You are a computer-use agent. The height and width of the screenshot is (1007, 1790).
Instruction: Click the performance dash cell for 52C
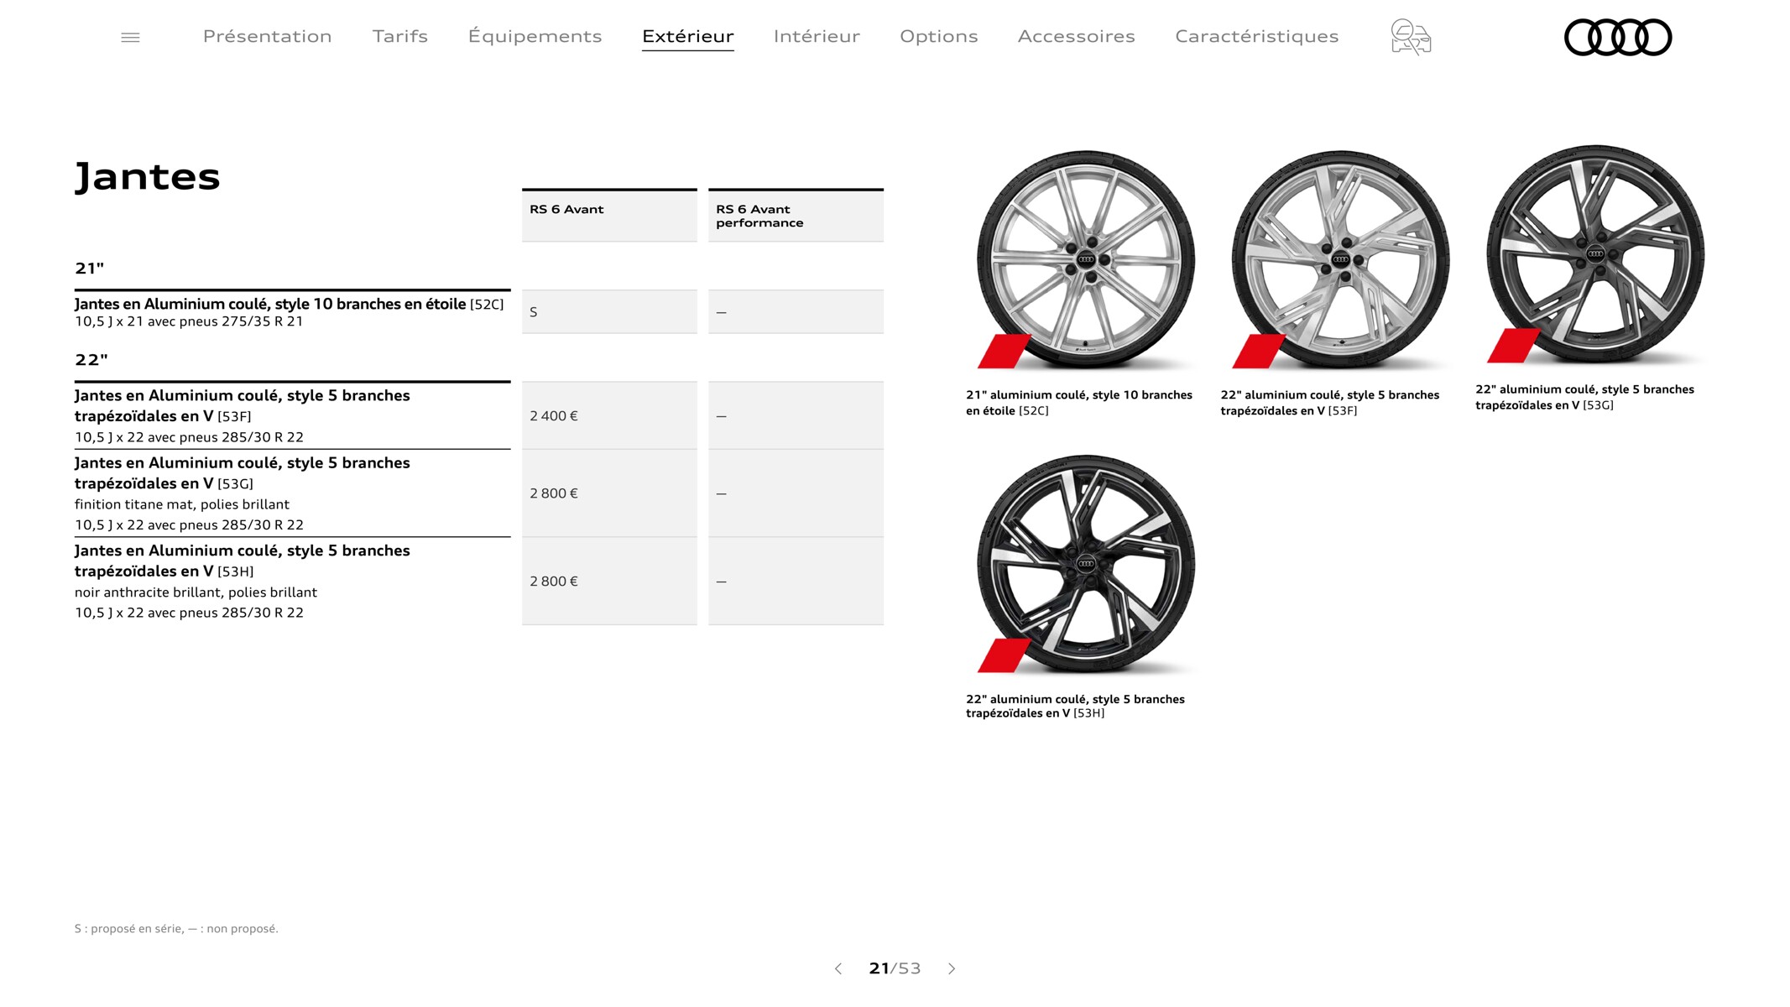[x=796, y=312]
